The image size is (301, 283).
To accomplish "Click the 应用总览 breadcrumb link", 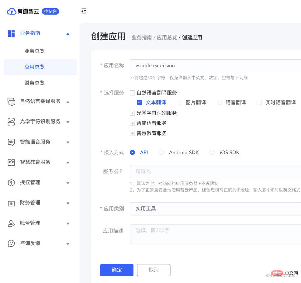I will (x=167, y=38).
